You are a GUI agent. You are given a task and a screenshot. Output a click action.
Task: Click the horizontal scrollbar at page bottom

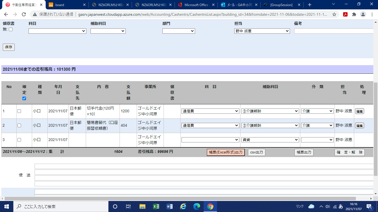(x=180, y=198)
